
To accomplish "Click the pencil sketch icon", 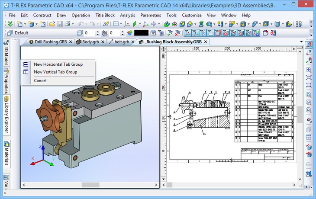I will 106,24.
